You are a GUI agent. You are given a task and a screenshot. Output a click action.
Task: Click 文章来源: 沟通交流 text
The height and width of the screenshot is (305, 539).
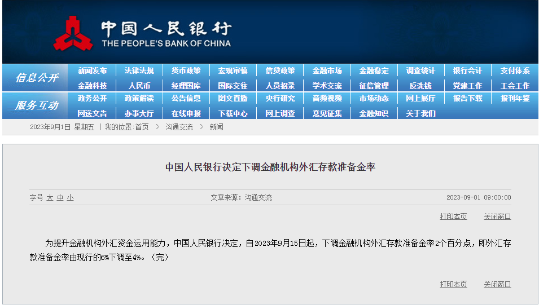pyautogui.click(x=242, y=197)
